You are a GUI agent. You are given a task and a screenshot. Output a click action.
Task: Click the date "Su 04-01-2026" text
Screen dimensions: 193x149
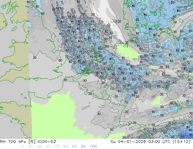(x=128, y=142)
